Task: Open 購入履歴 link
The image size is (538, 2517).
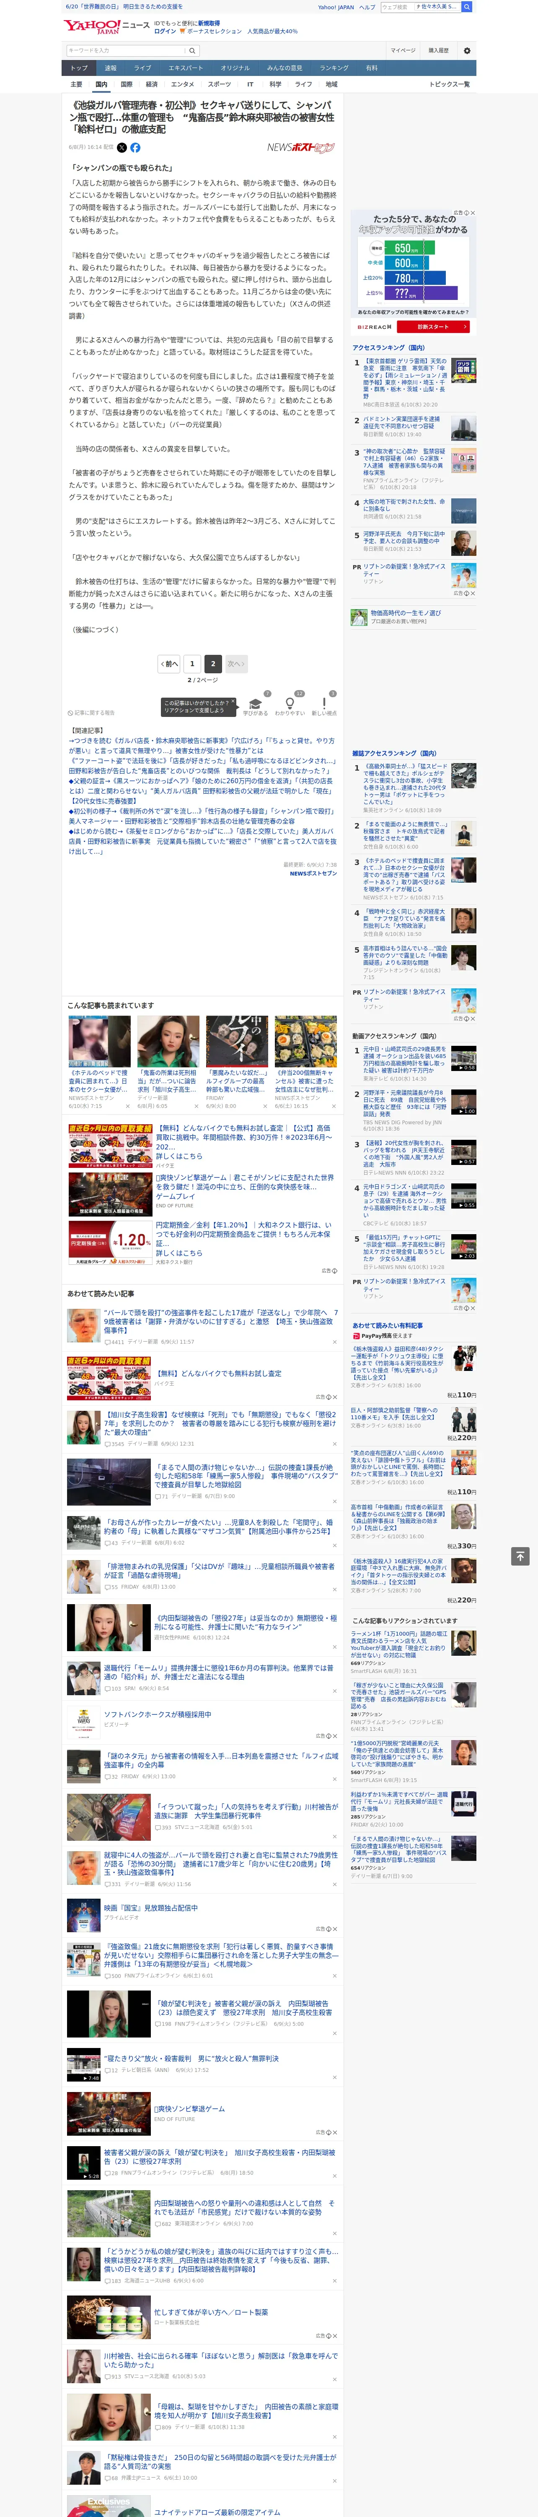Action: tap(438, 51)
